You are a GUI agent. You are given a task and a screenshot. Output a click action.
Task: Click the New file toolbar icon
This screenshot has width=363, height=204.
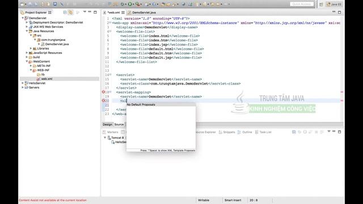pos(22,4)
